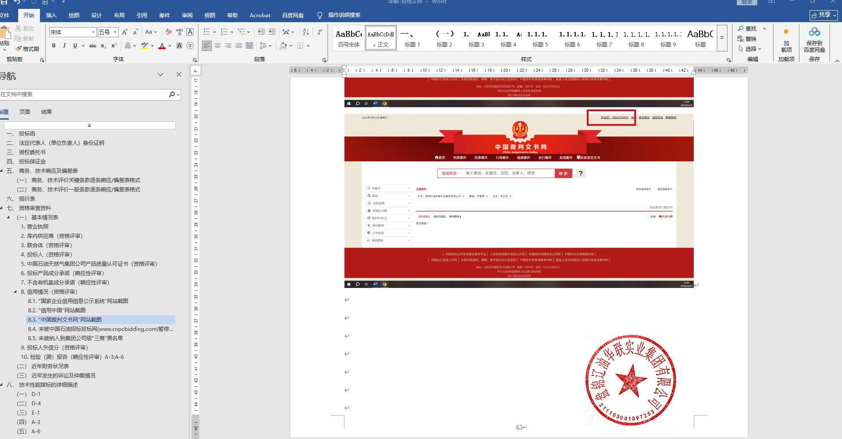
Task: Apply character border icon
Action: pos(190,32)
